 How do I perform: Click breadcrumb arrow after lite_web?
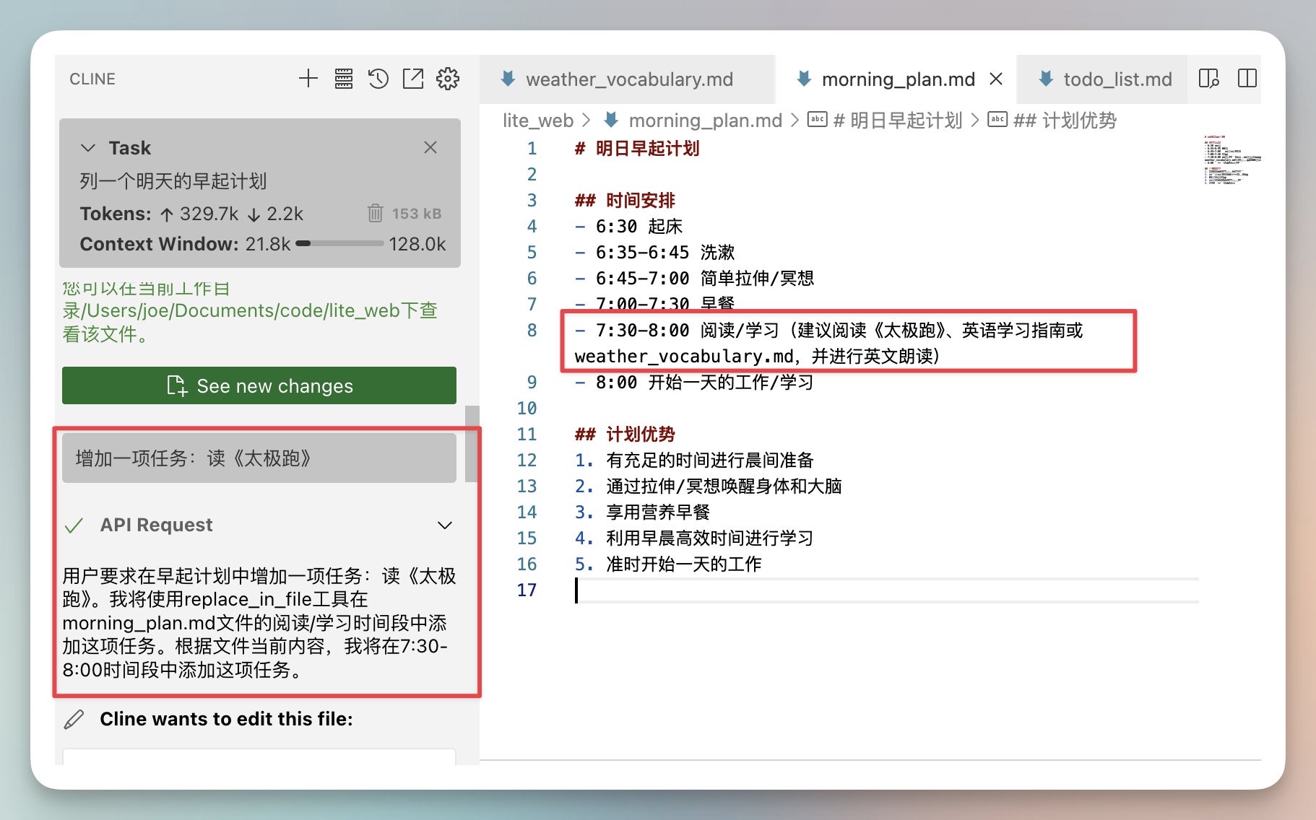pos(586,121)
